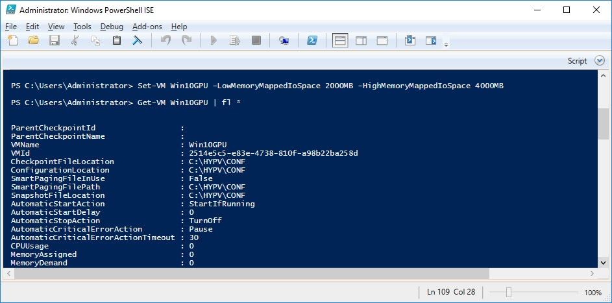
Task: Click the Ln 109 Col 28 status indicator
Action: click(x=451, y=292)
